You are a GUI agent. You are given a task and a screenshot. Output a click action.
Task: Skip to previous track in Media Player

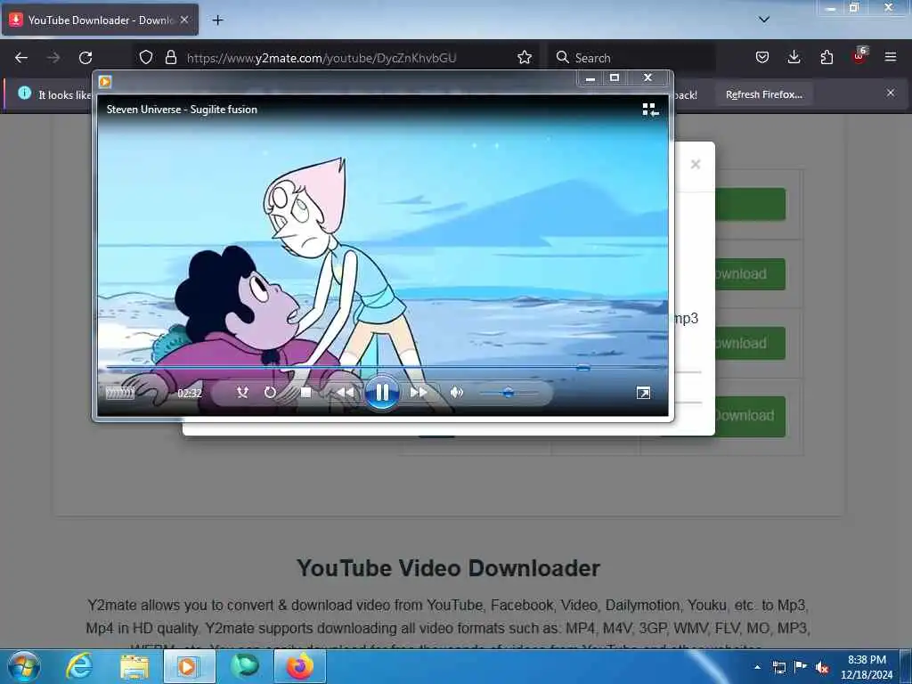345,393
